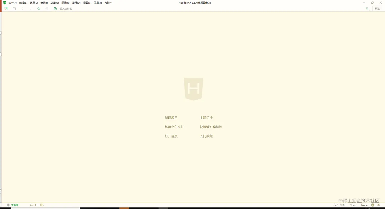Click the 入门教程 link
This screenshot has width=385, height=209.
(206, 136)
